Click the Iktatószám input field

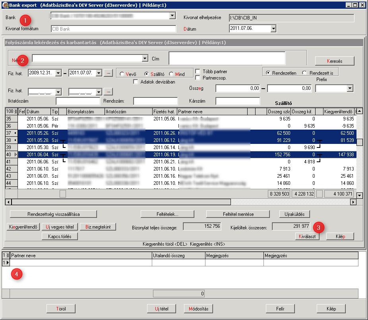point(78,101)
